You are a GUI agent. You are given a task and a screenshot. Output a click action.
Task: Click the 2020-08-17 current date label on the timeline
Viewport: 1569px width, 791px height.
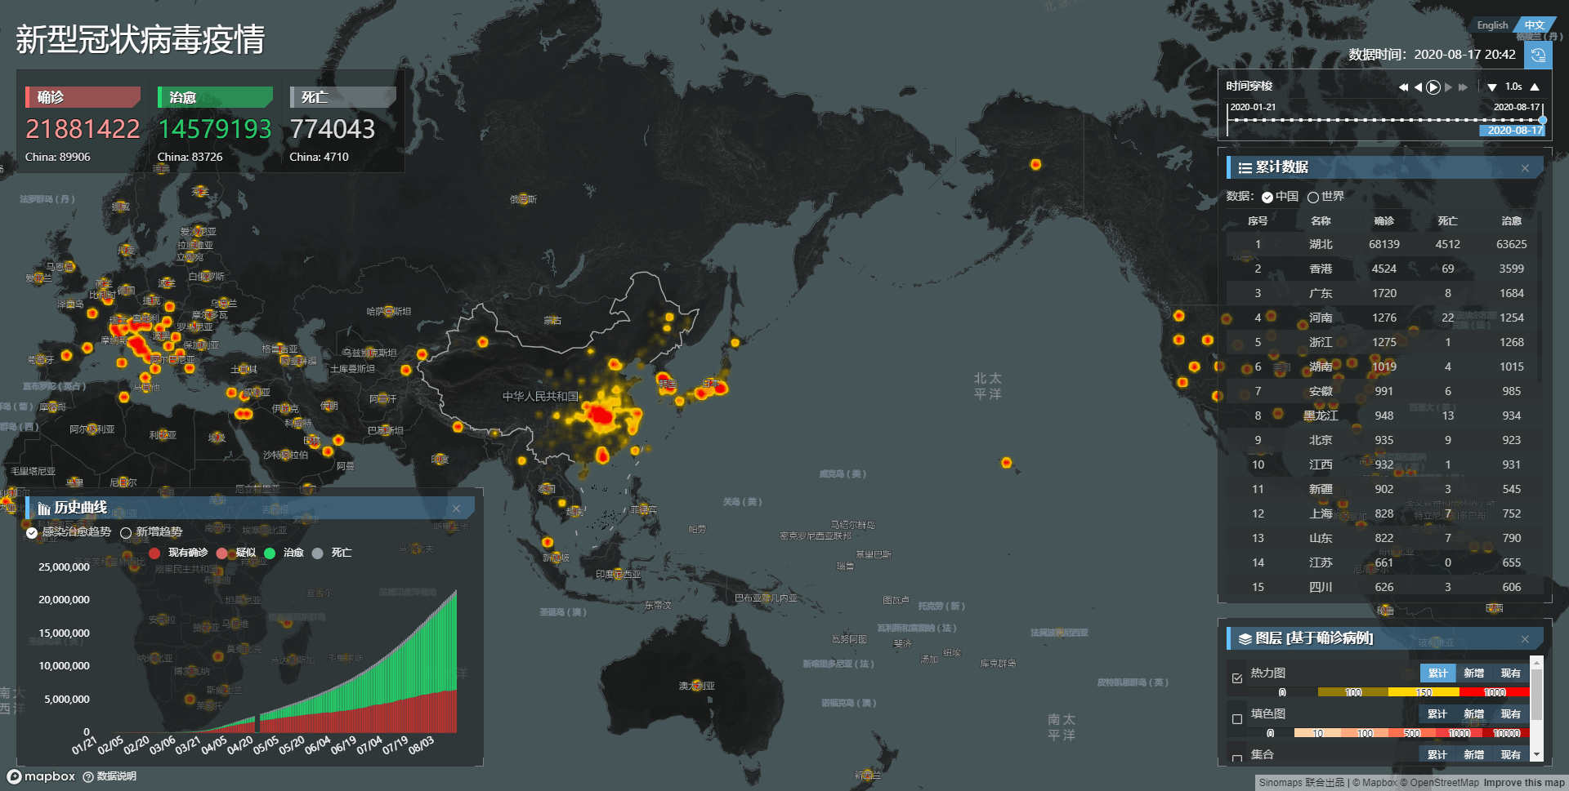[1513, 131]
